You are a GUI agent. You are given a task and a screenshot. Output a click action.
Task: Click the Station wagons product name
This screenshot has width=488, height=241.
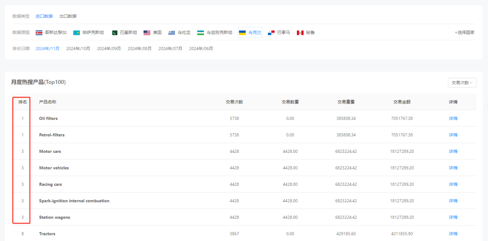coord(55,217)
